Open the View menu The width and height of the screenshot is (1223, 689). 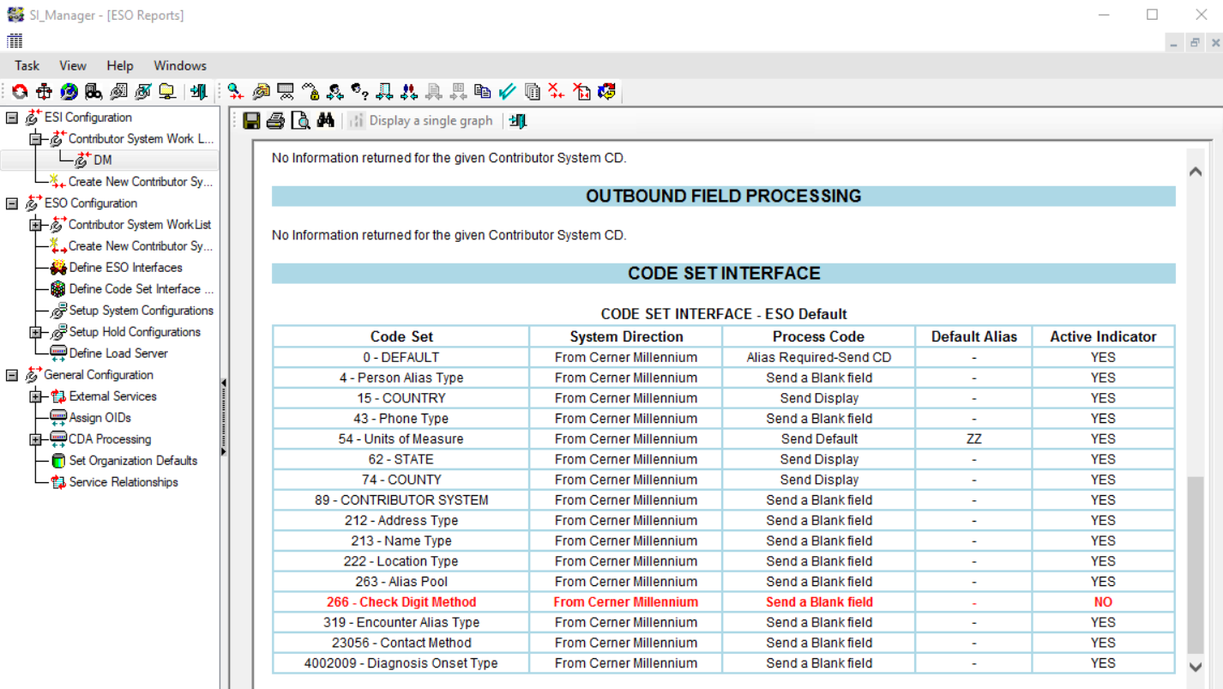(x=73, y=65)
